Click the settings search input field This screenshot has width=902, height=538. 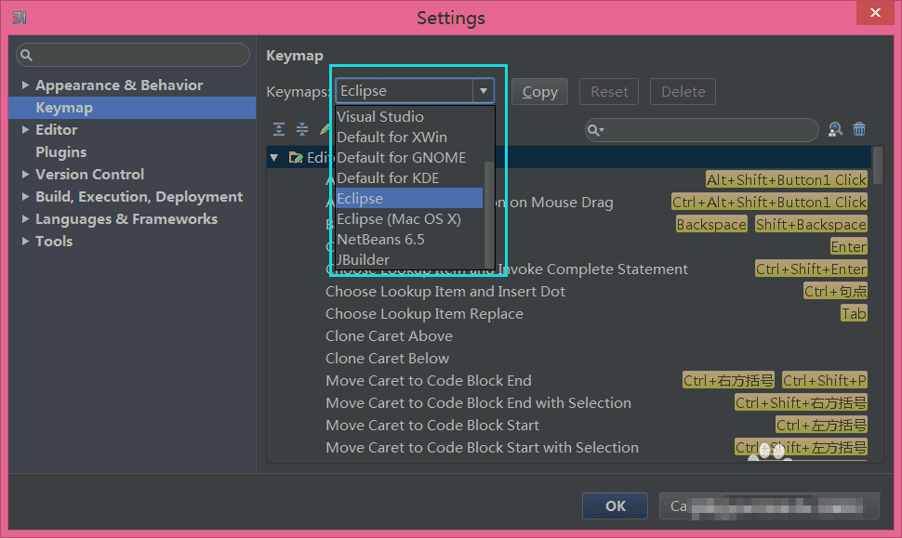(133, 55)
